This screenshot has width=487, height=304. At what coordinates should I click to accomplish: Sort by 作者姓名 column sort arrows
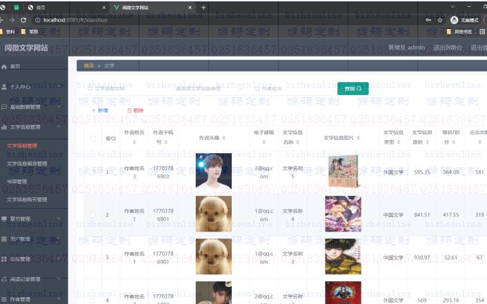point(135,142)
